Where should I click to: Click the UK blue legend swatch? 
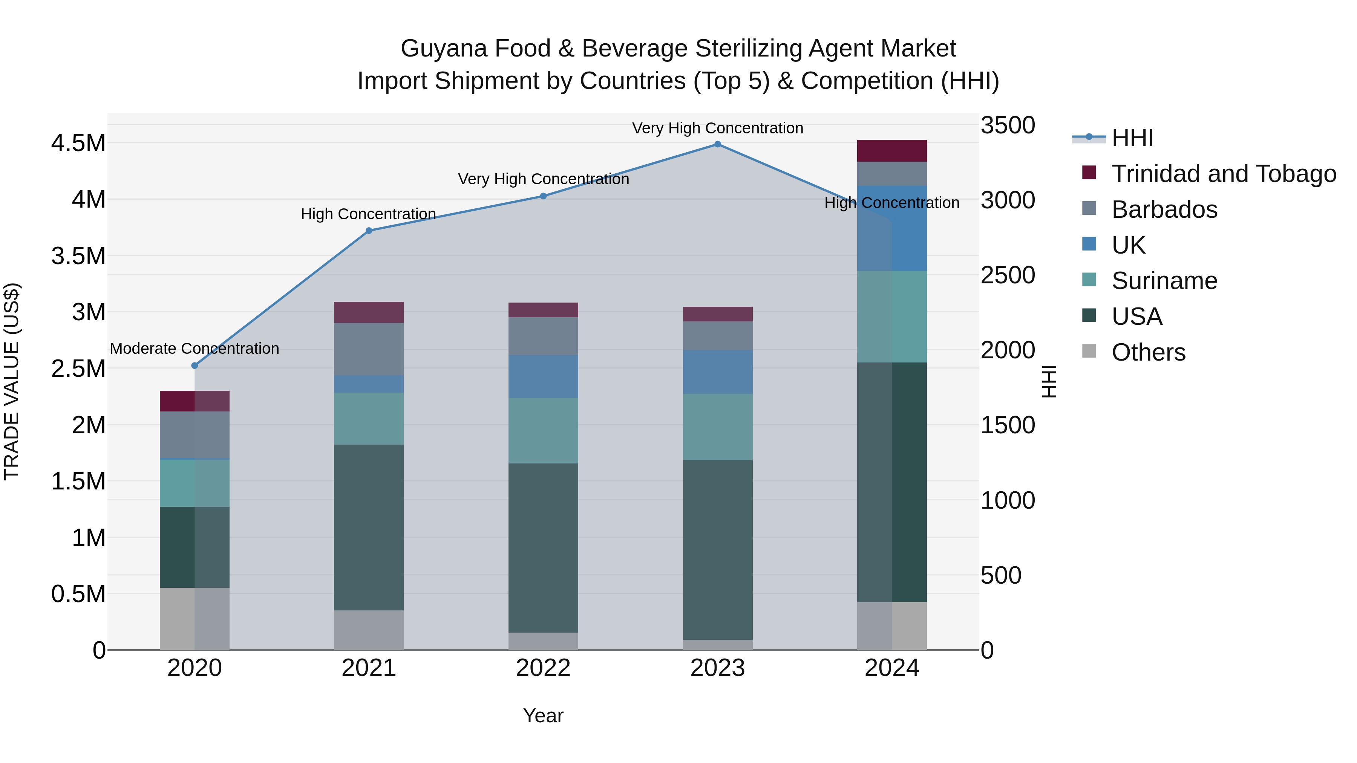coord(1089,244)
